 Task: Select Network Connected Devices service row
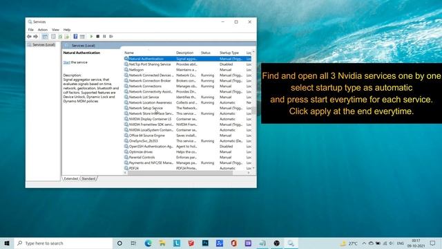(x=187, y=75)
